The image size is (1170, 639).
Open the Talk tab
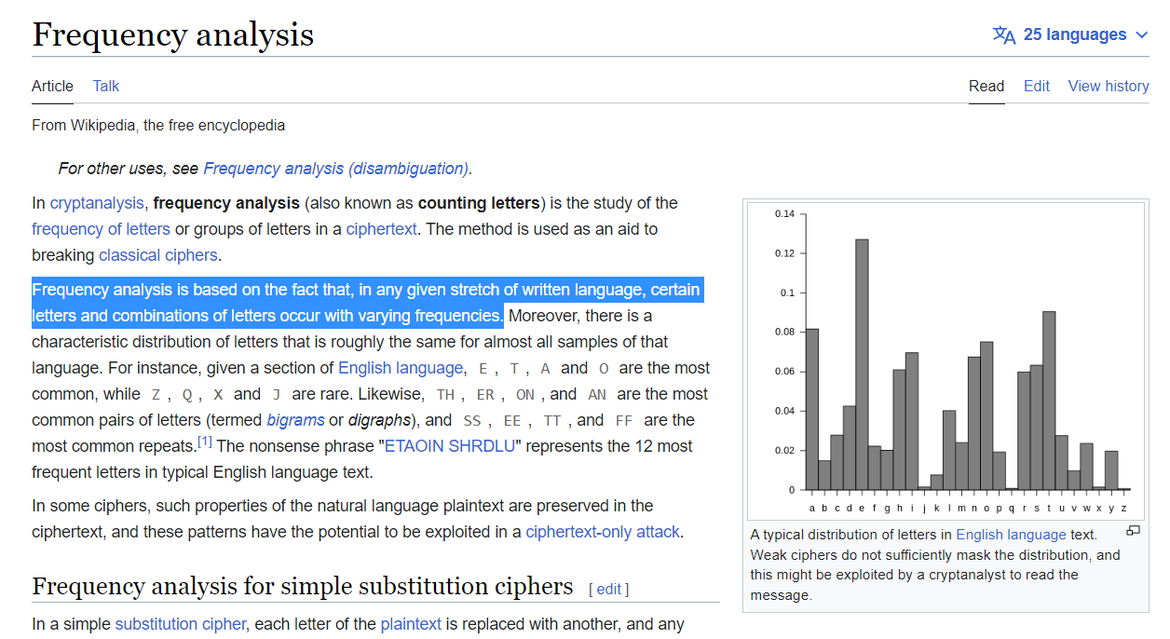point(106,86)
